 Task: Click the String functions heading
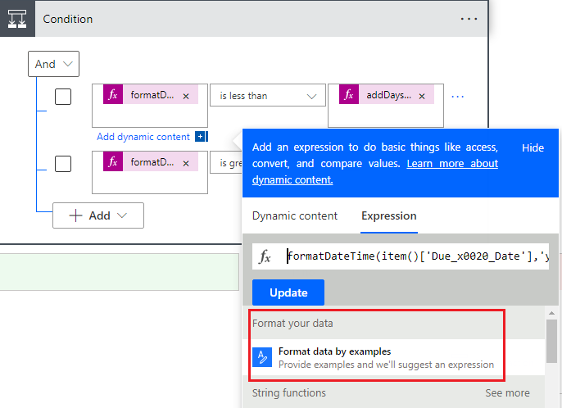click(x=289, y=393)
